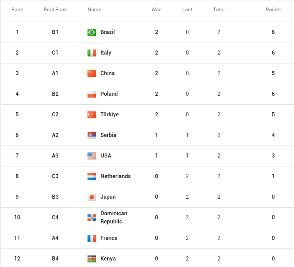Click the Serbia flag icon
Viewport: 294px width, 267px height.
pyautogui.click(x=92, y=135)
